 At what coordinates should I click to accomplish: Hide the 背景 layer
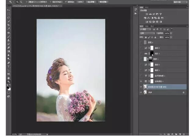pyautogui.click(x=141, y=92)
